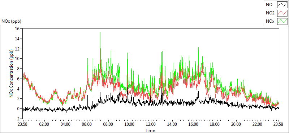Click the 'NOx (ppb)' graph title label

tap(11, 21)
